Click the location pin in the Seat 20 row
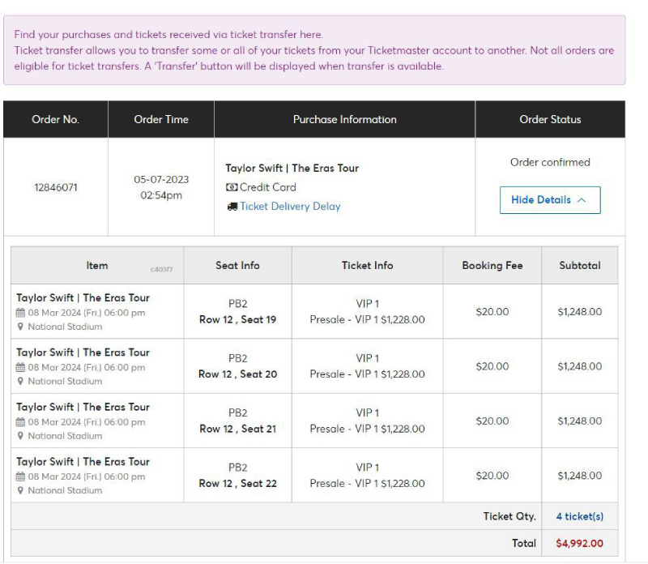This screenshot has height=564, width=648. coord(20,382)
